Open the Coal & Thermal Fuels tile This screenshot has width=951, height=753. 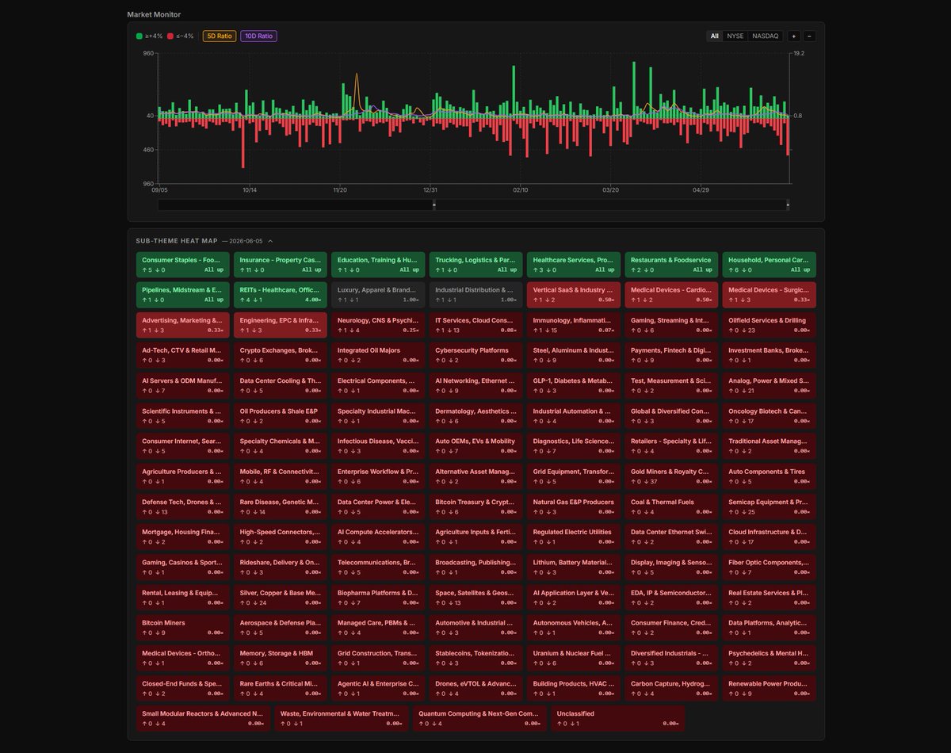click(671, 506)
